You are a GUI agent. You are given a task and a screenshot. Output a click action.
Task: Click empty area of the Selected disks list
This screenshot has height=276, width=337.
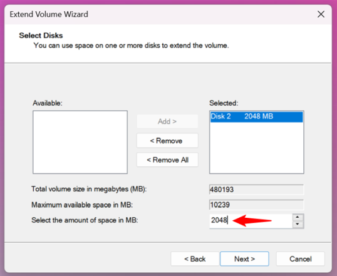(256, 148)
